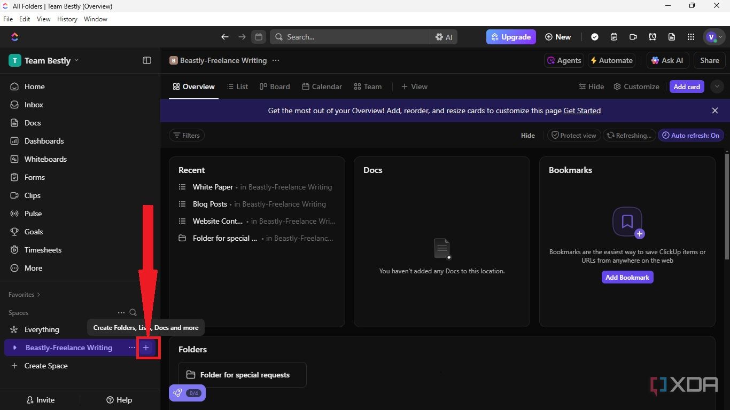This screenshot has height=410, width=730.
Task: Open the Team Bestly workspace dropdown
Action: [44, 60]
